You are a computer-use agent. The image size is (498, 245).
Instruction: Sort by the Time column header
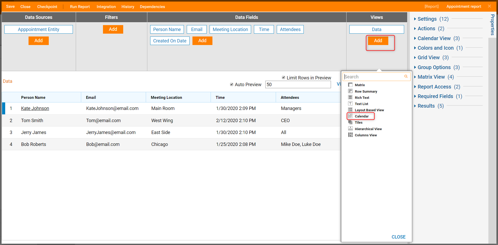point(220,98)
